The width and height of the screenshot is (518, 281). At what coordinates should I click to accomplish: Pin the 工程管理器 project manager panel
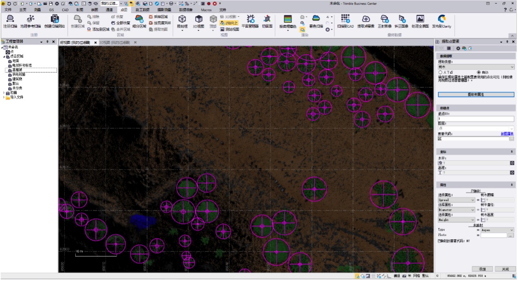point(47,41)
